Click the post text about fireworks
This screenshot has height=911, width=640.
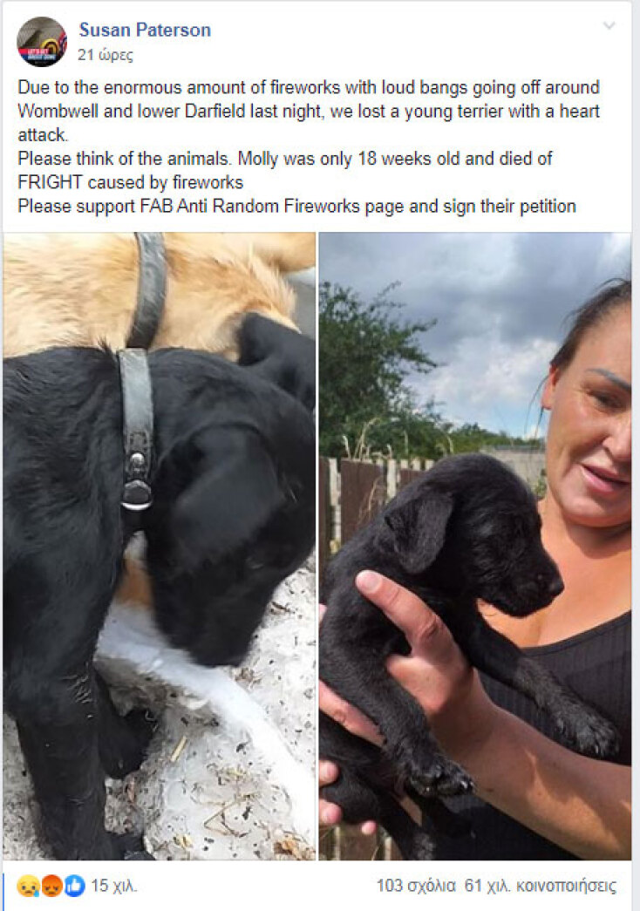(308, 146)
